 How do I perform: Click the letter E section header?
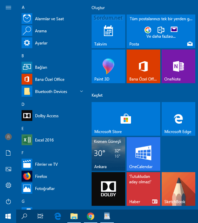(x=23, y=129)
